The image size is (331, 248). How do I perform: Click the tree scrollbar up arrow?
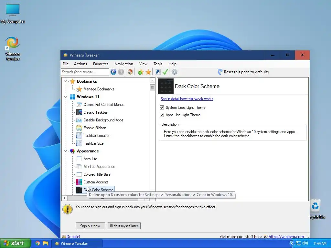pyautogui.click(x=153, y=81)
